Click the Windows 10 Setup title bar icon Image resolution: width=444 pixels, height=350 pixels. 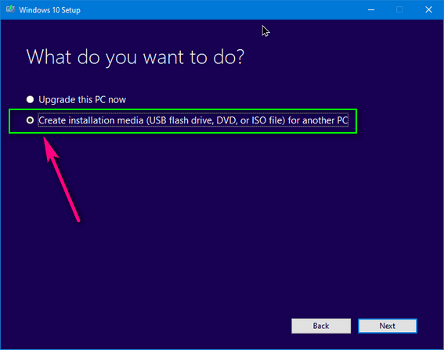click(10, 9)
